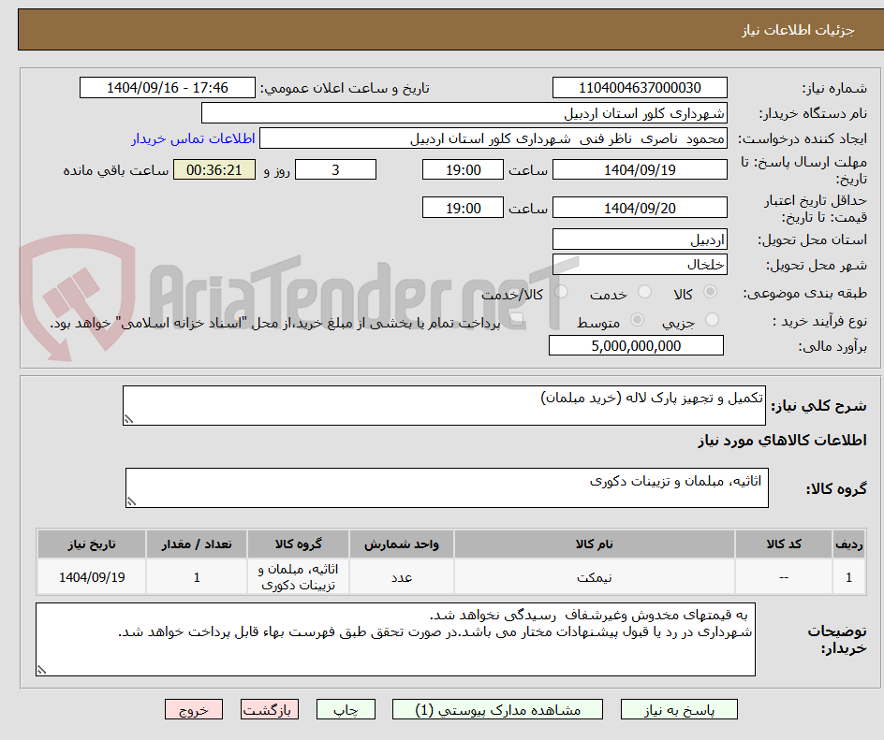Viewport: 884px width, 740px height.
Task: Click the buyer notes textarea resize handle
Action: (42, 670)
